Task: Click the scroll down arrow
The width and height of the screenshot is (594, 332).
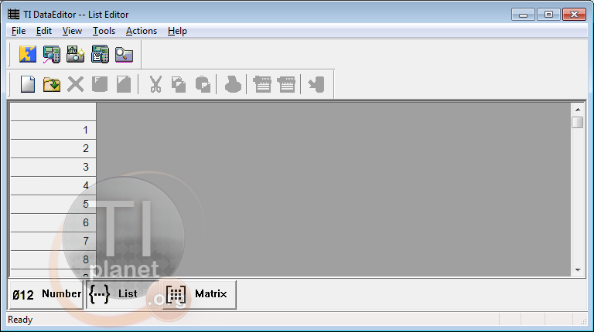Action: click(x=578, y=270)
